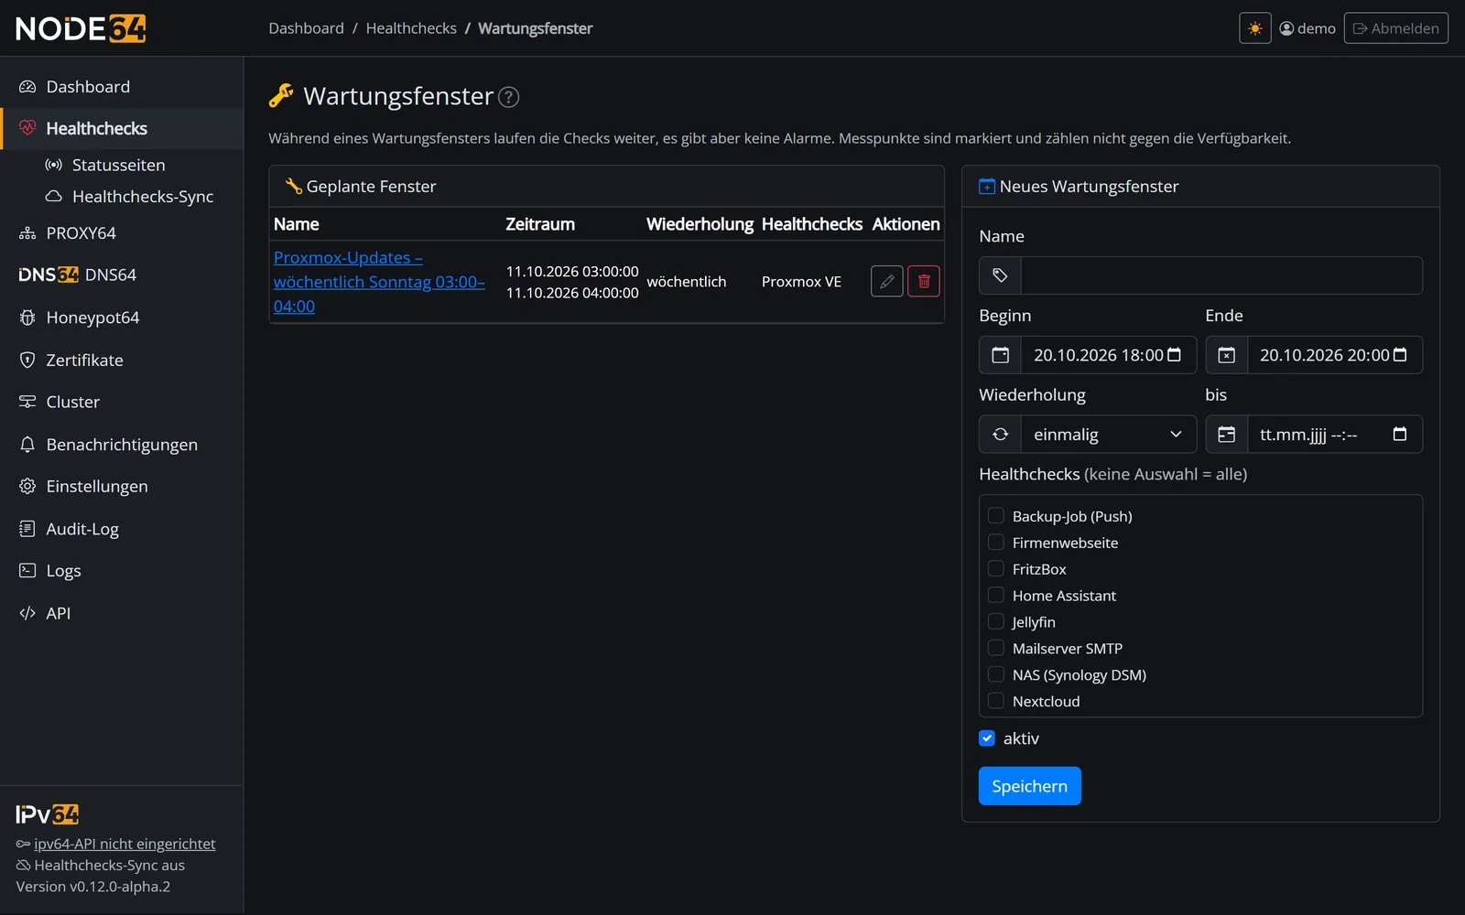Image resolution: width=1465 pixels, height=915 pixels.
Task: Check the Home Assistant healthcheck
Action: [x=996, y=596]
